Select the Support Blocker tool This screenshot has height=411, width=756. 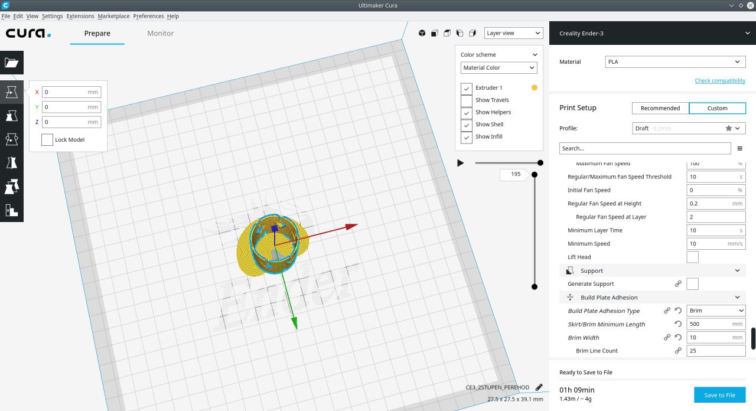coord(11,210)
